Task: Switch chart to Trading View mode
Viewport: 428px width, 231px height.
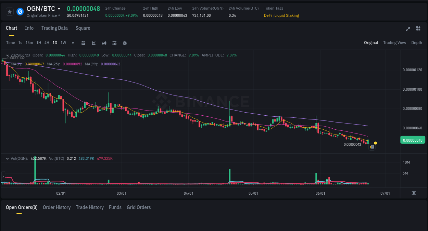Action: click(394, 42)
